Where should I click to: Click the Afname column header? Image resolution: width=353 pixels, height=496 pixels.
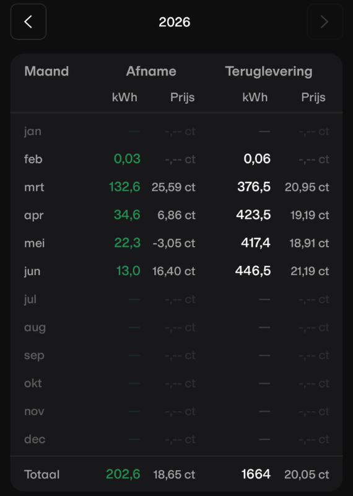point(151,71)
